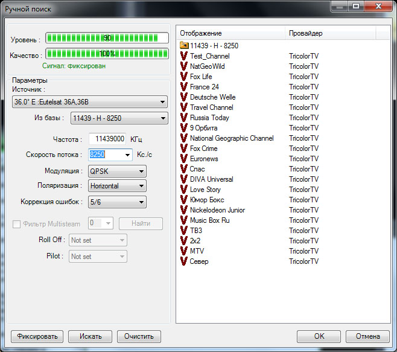
Task: Click the Качество signal quality bar
Action: pyautogui.click(x=107, y=54)
